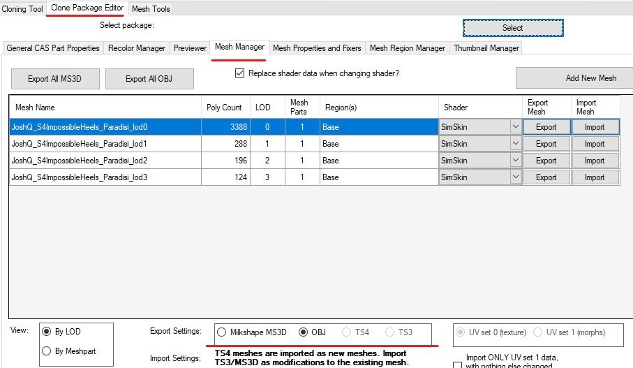The width and height of the screenshot is (633, 368).
Task: Click the Mesh Name column header
Action: (105, 107)
